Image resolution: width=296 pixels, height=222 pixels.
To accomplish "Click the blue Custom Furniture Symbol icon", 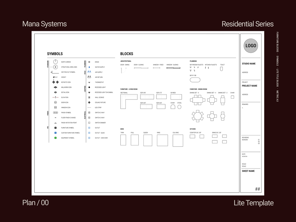I will click(x=55, y=133).
